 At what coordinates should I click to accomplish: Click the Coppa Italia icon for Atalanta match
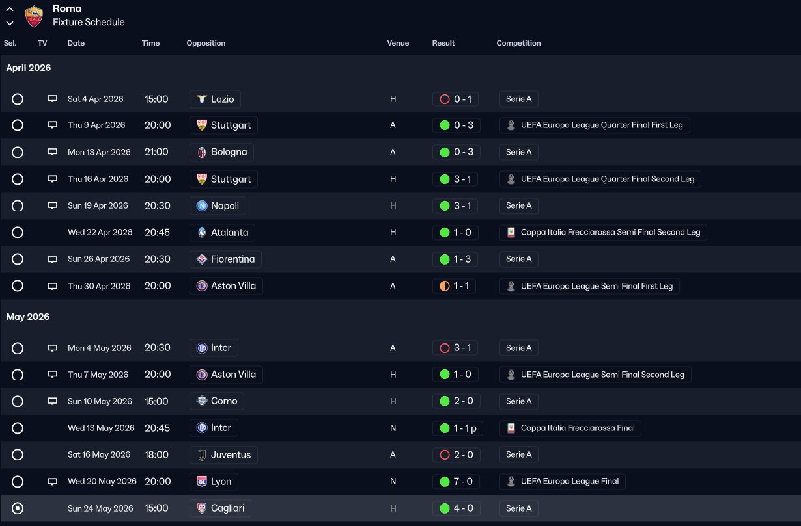[511, 232]
